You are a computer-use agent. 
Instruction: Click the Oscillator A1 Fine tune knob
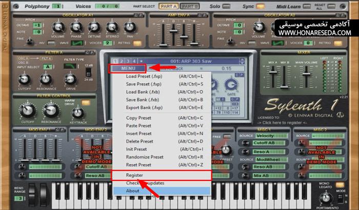[x=29, y=42]
